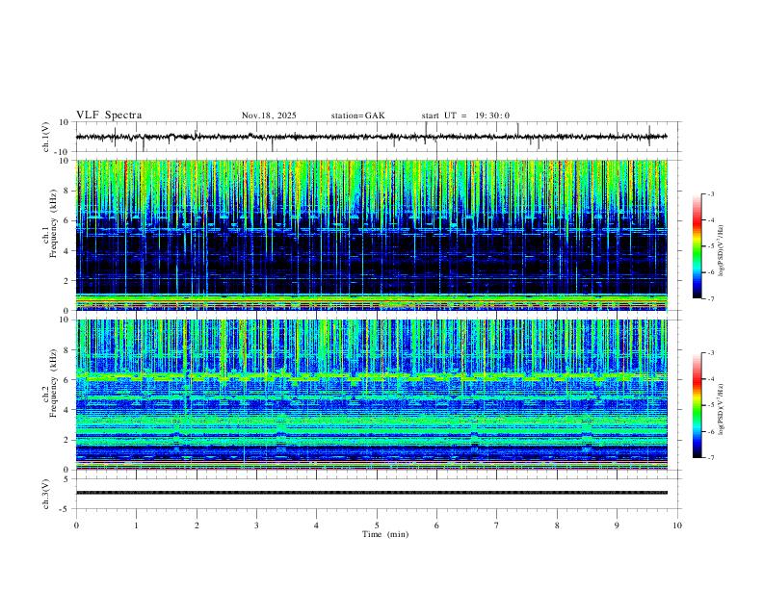Click the time axis tick '8'
This screenshot has height=589, width=763.
pyautogui.click(x=557, y=525)
